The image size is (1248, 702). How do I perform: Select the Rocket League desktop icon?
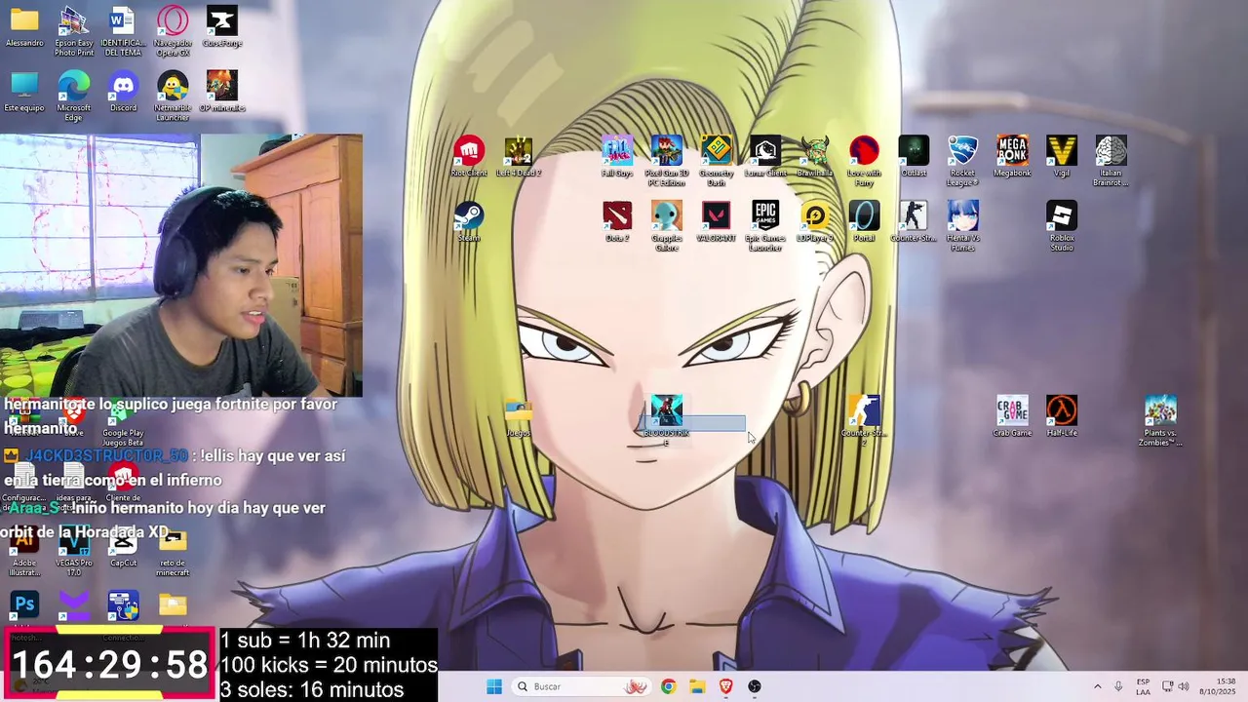pos(962,161)
